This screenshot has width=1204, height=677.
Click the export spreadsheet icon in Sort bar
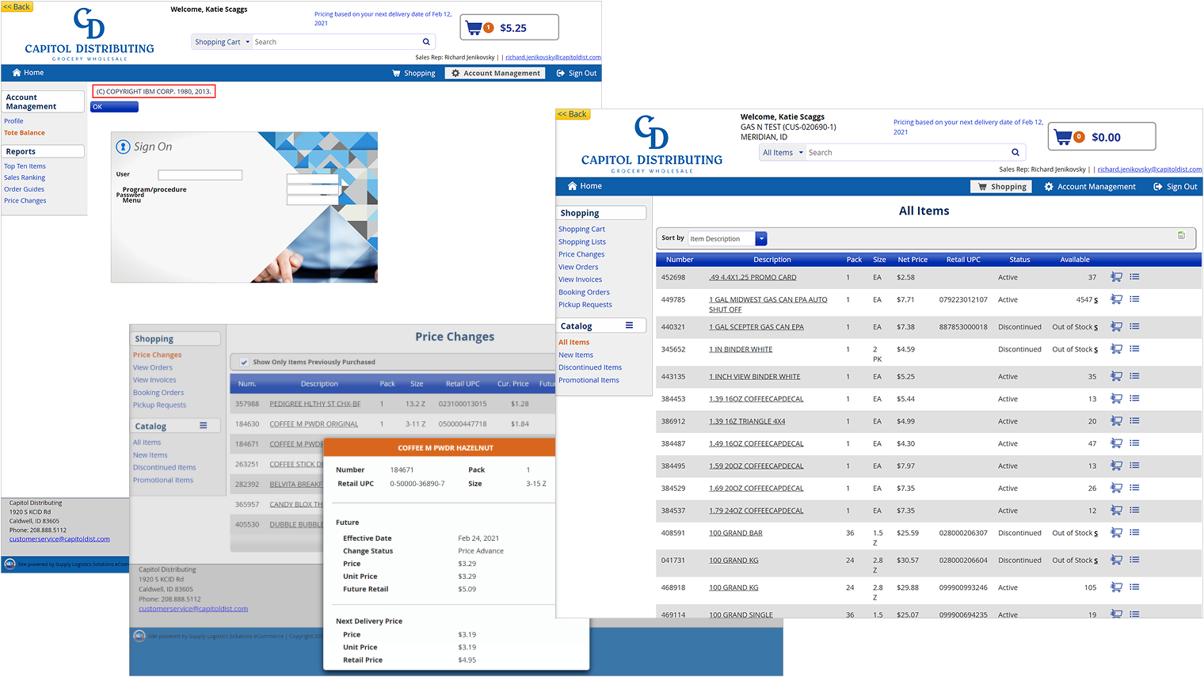pyautogui.click(x=1181, y=236)
